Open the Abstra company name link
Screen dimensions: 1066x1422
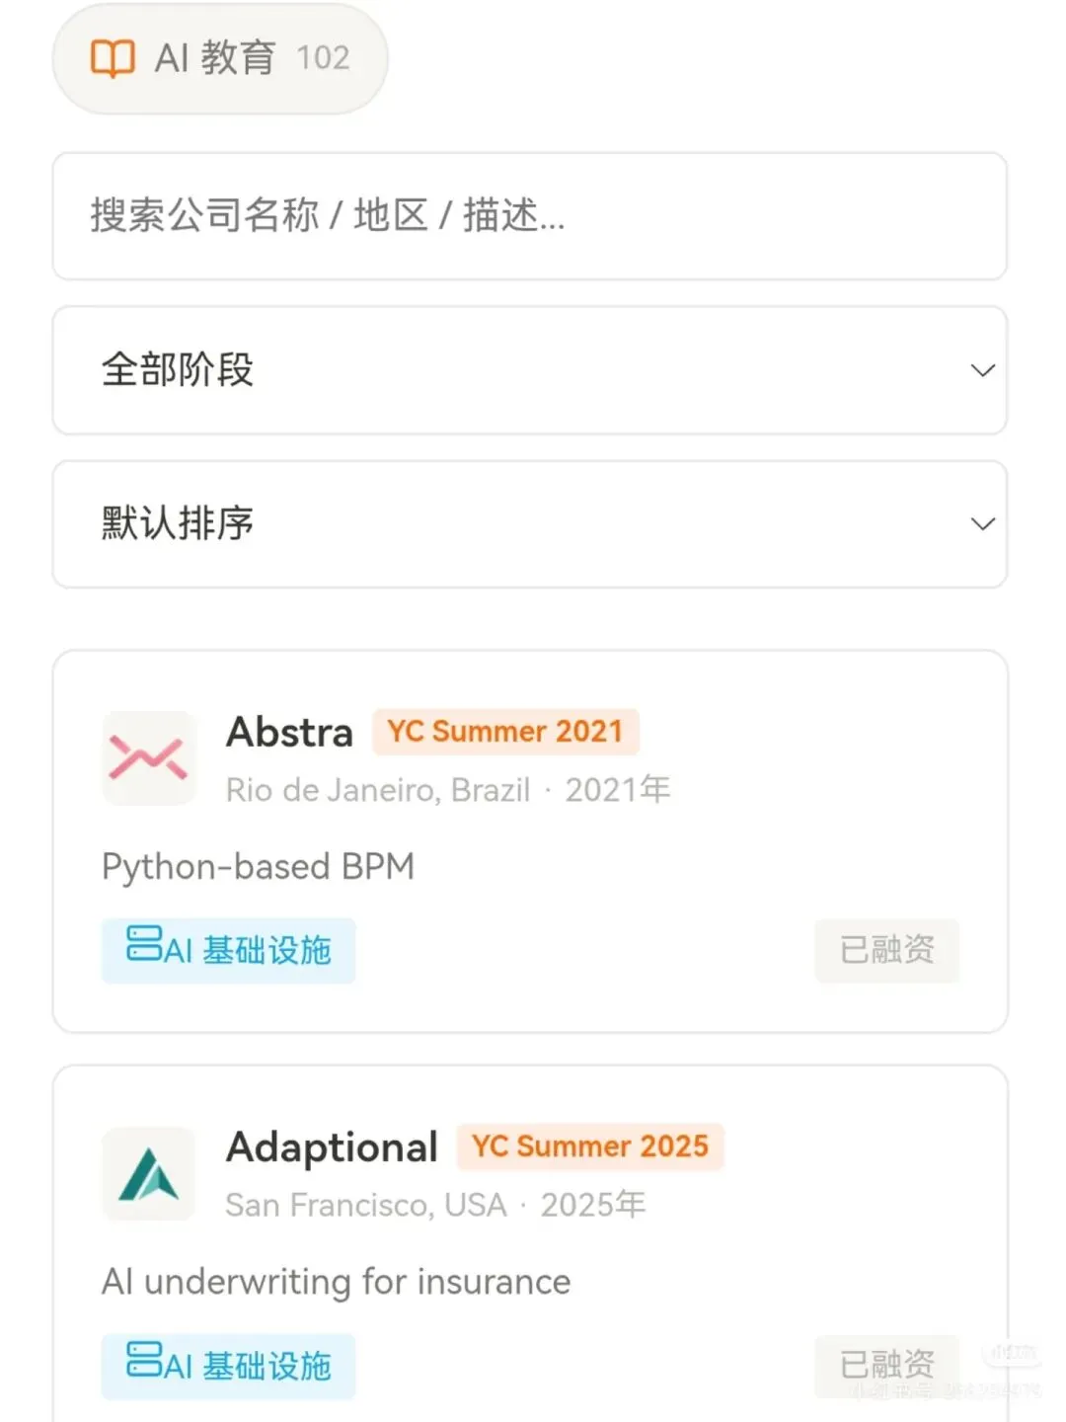point(289,733)
